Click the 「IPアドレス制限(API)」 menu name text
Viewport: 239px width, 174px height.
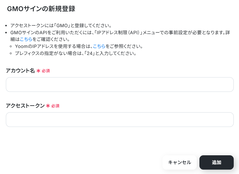[x=119, y=32]
